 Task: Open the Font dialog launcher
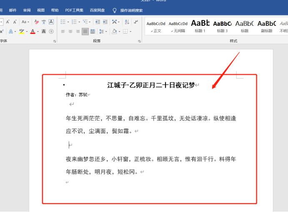(x=55, y=41)
